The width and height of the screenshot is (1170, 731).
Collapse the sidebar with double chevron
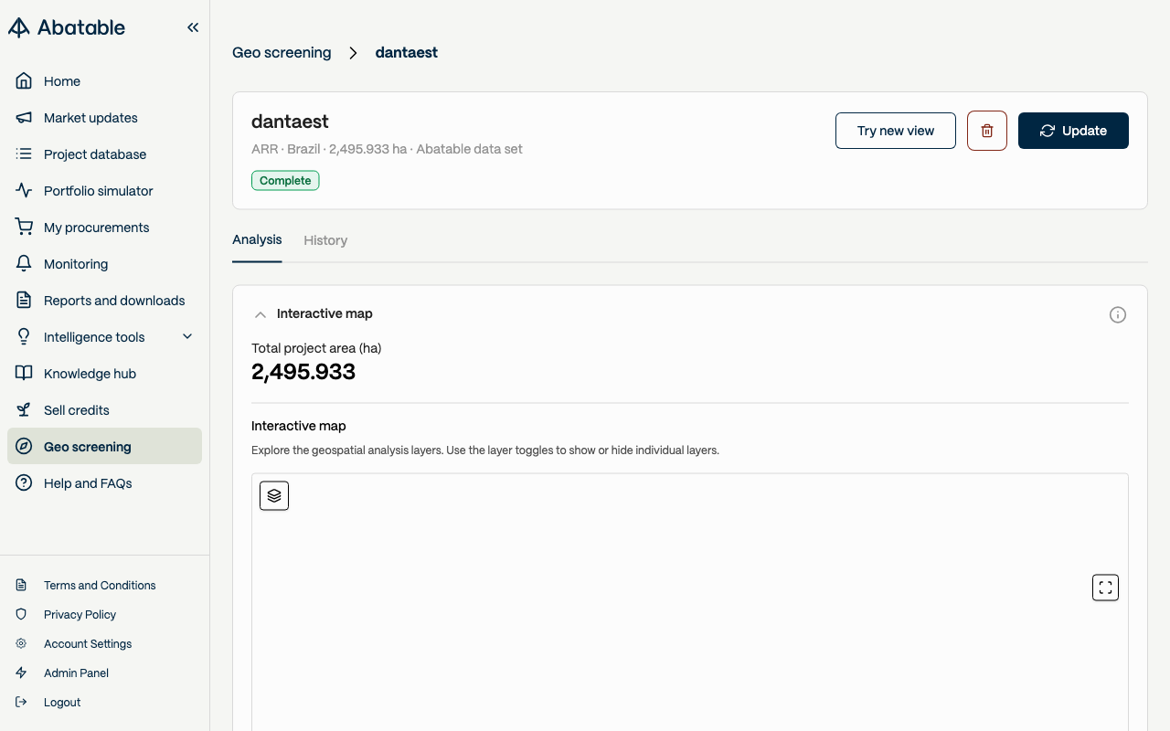coord(193,27)
